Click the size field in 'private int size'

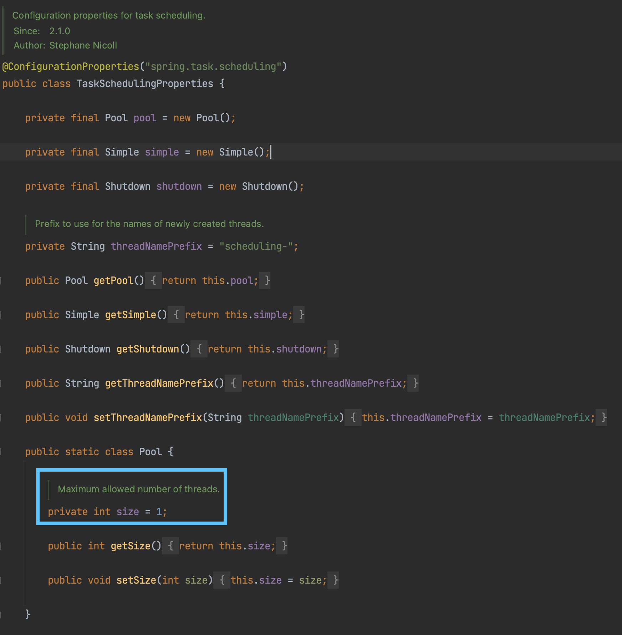click(128, 512)
